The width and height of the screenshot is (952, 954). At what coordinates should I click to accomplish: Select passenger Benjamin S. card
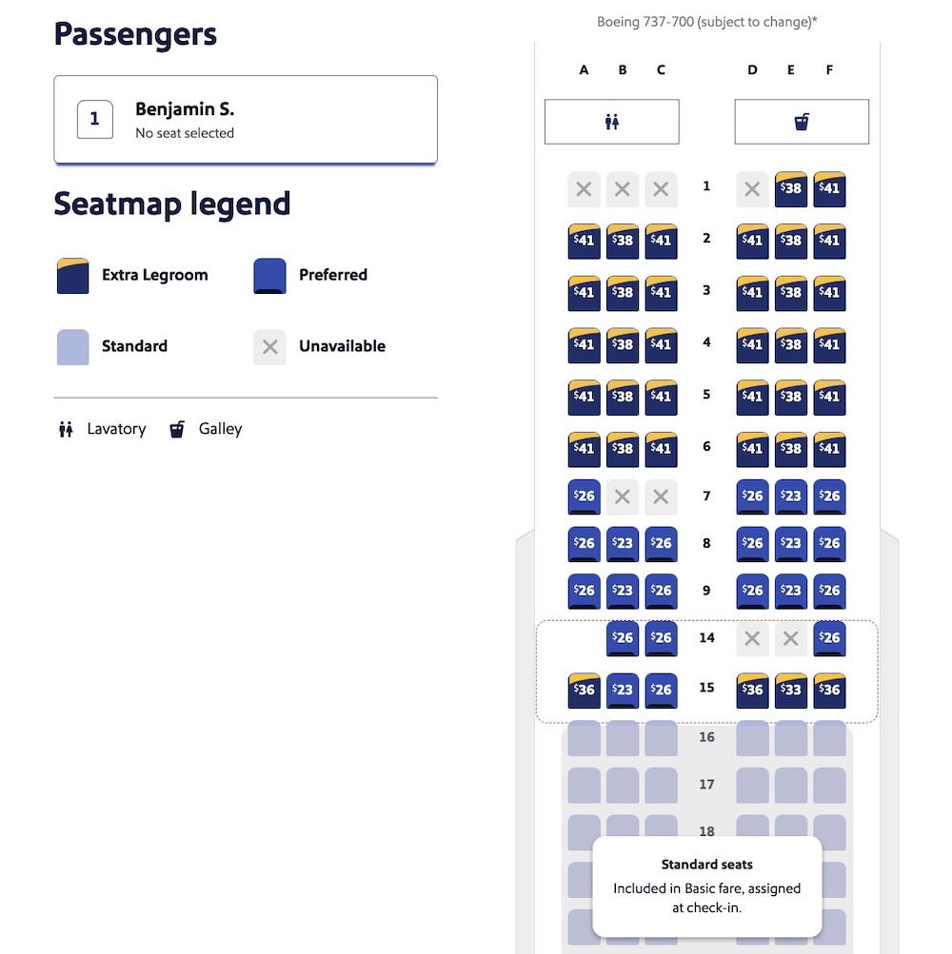pos(246,120)
